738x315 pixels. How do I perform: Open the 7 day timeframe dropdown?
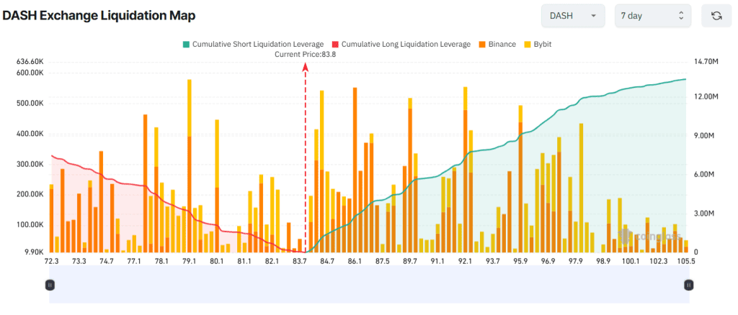point(652,16)
